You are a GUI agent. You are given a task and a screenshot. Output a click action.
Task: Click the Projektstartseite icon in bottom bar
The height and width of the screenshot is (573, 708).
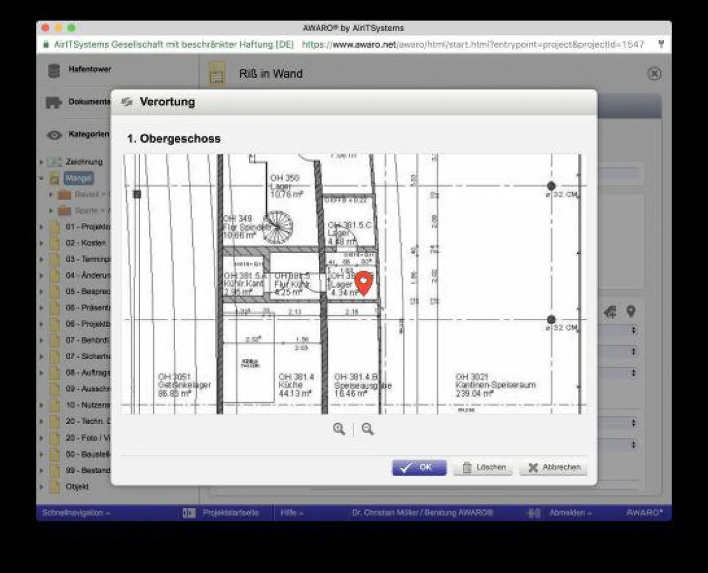coord(189,513)
